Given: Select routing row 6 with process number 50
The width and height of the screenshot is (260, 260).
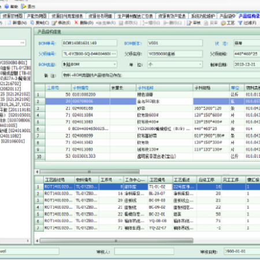Looking at the screenshot, I should pyautogui.click(x=147, y=221).
